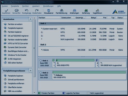Click the Windows To Go Creator icon
The image size is (128, 96).
pyautogui.click(x=5, y=55)
